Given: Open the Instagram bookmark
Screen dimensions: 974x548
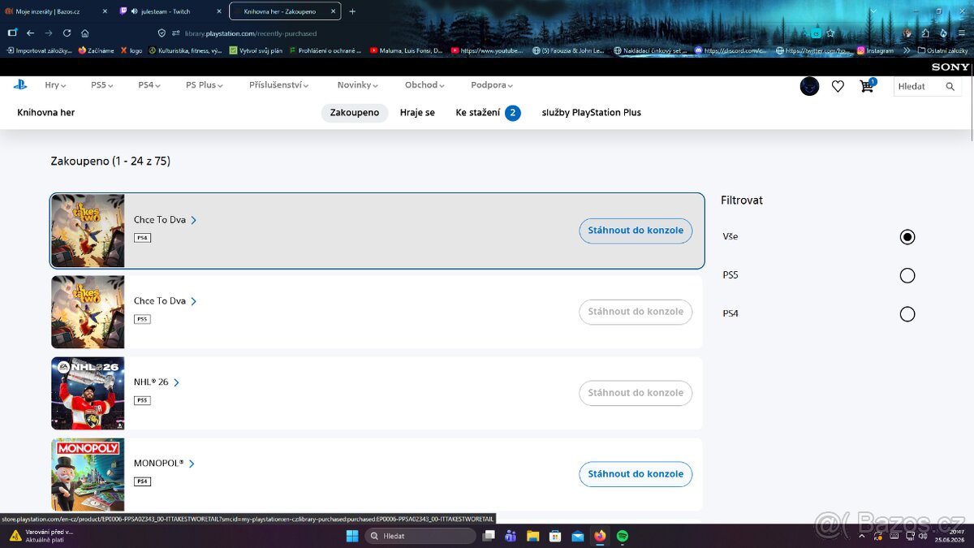Looking at the screenshot, I should pyautogui.click(x=875, y=50).
